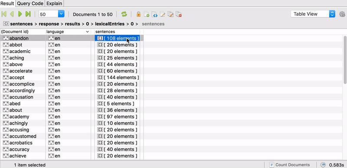Select the abandon document row
This screenshot has width=347, height=168.
pyautogui.click(x=72, y=38)
